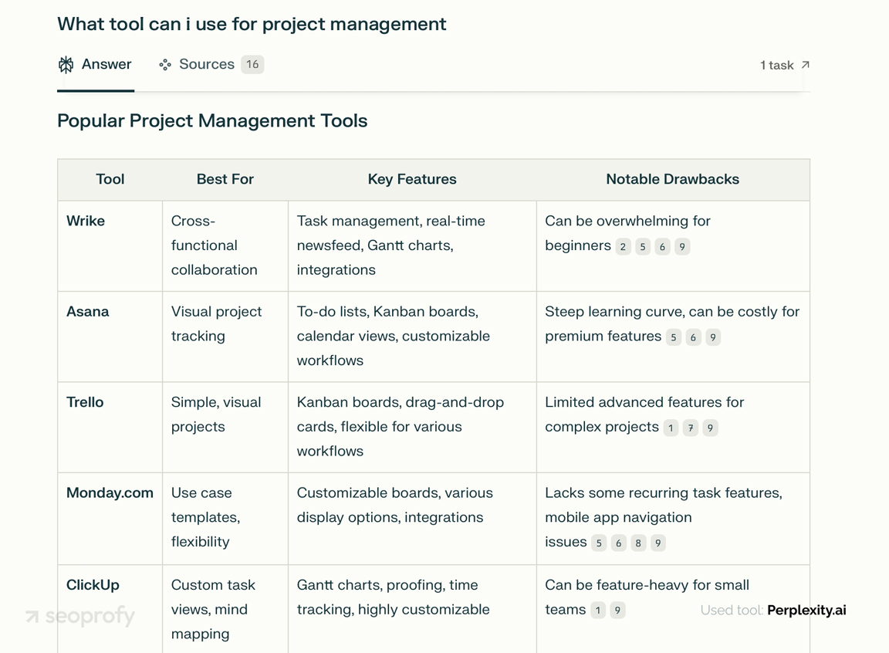Image resolution: width=889 pixels, height=653 pixels.
Task: Click the 'Visual project tracking' cell
Action: [x=225, y=337]
